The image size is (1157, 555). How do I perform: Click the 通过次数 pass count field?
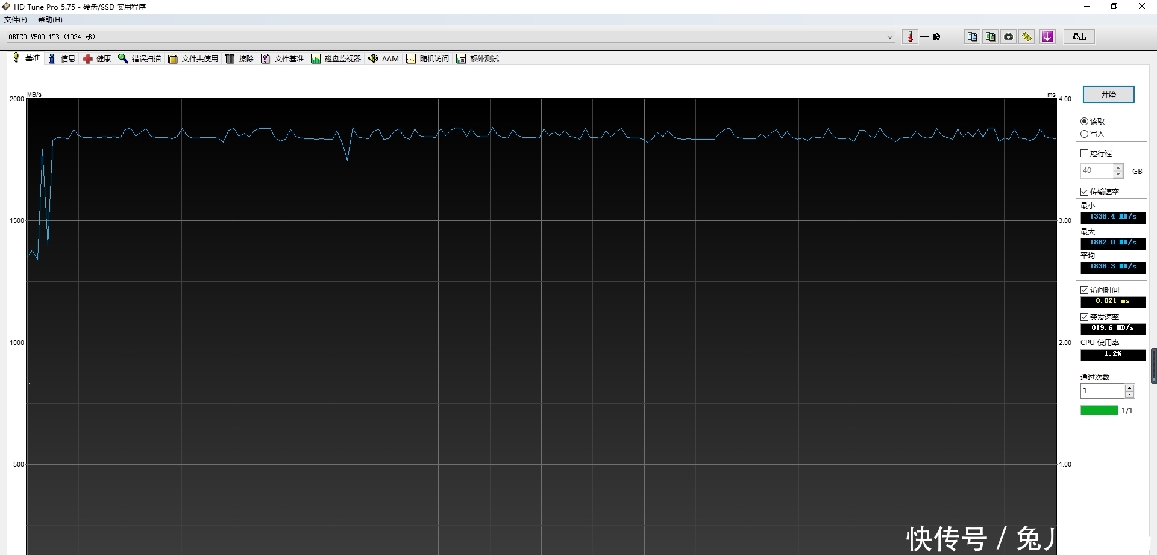1102,391
